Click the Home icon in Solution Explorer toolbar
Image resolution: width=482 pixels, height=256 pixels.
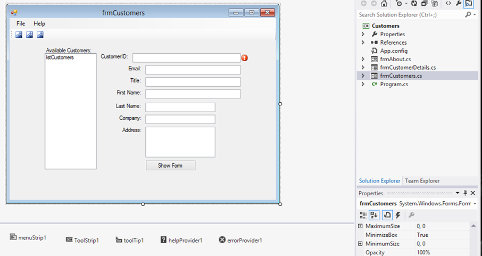tap(384, 3)
